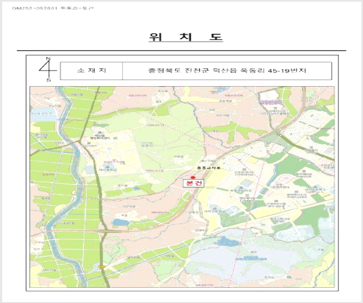The width and height of the screenshot is (363, 303).
Task: Click the '덕산중학교' school label on map
Action: click(108, 170)
